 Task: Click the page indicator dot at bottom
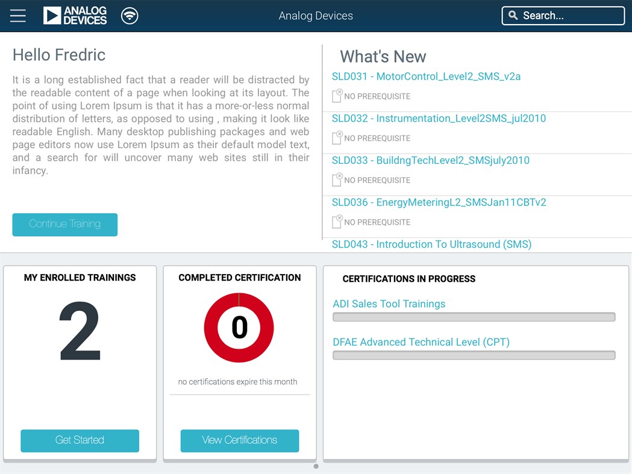pyautogui.click(x=316, y=466)
